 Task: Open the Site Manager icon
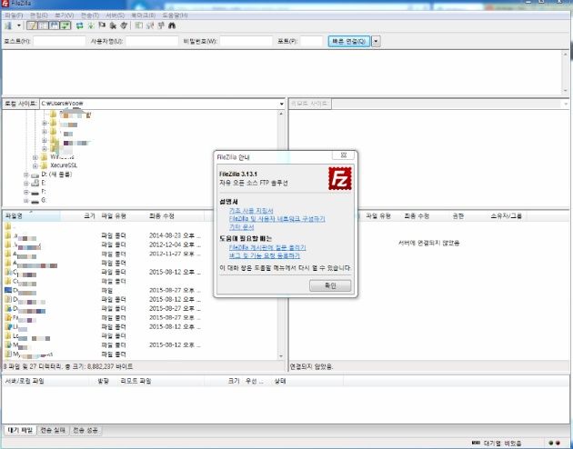[8, 25]
